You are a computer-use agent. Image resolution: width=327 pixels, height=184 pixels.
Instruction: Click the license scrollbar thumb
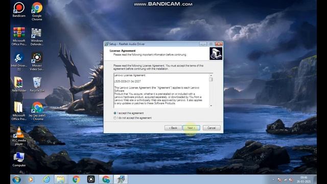tap(211, 80)
